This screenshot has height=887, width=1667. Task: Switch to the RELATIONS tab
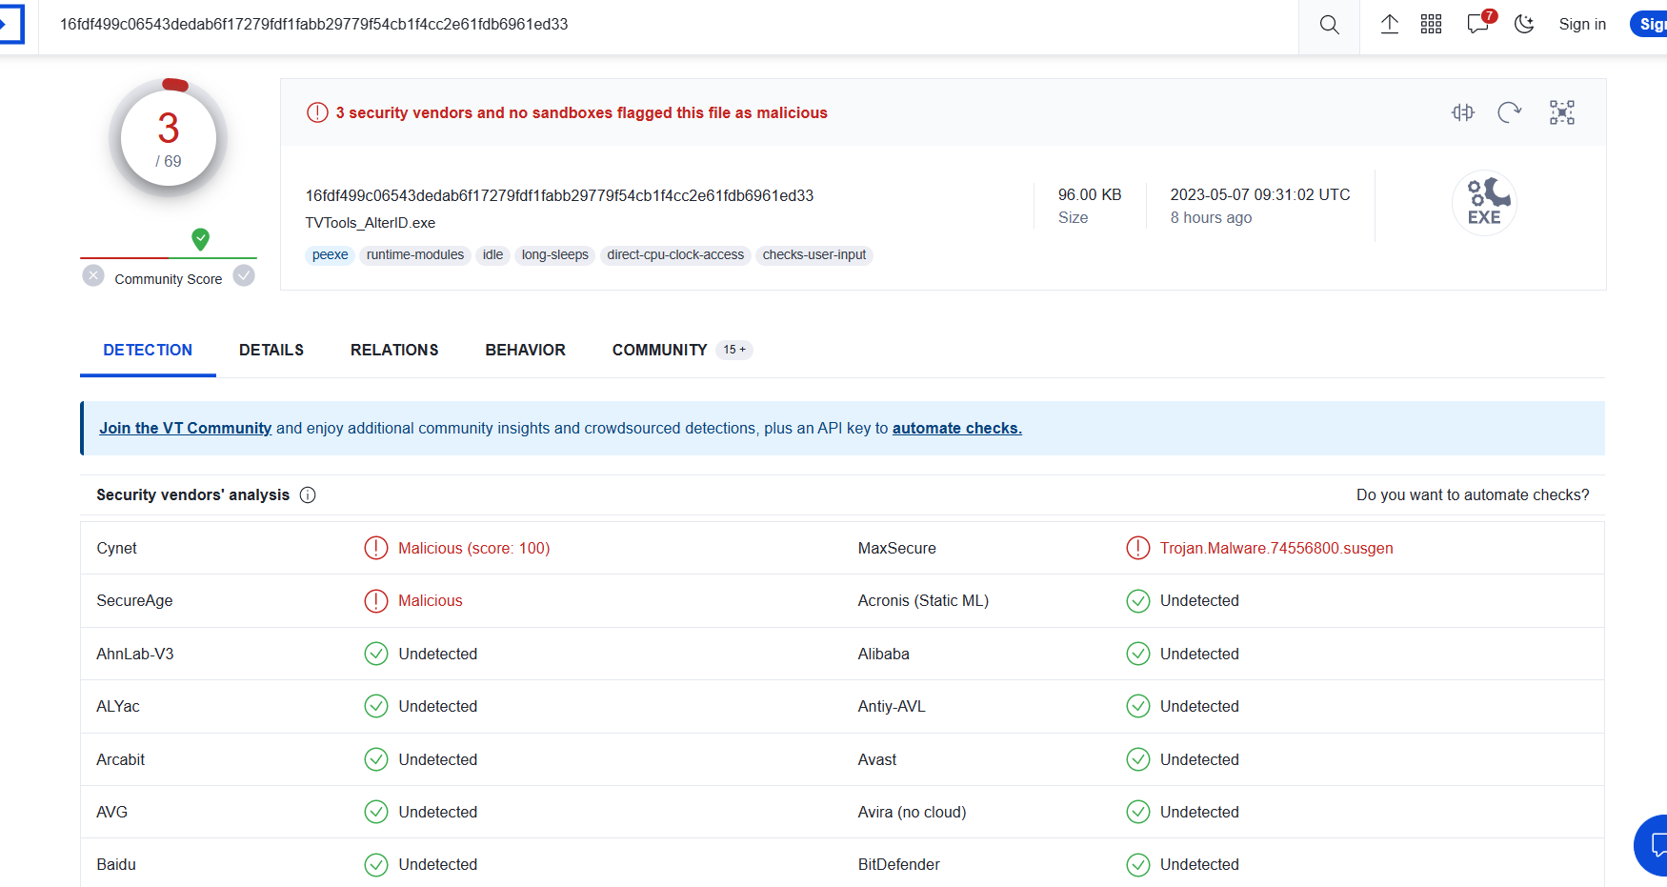click(393, 350)
